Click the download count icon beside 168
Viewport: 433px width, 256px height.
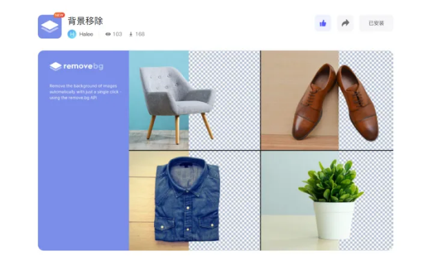point(131,34)
